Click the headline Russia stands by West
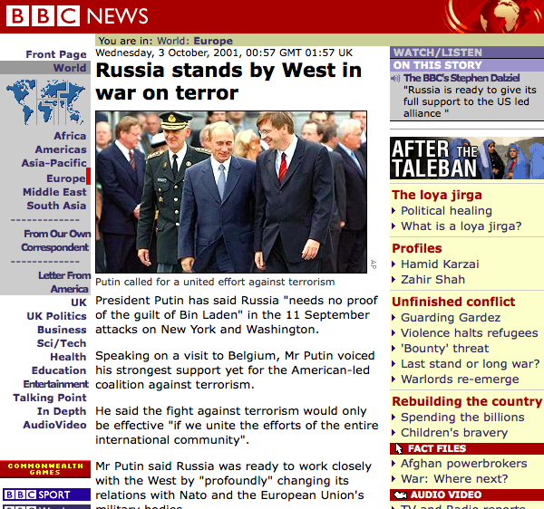Viewport: 544px width, 509px height. point(228,82)
